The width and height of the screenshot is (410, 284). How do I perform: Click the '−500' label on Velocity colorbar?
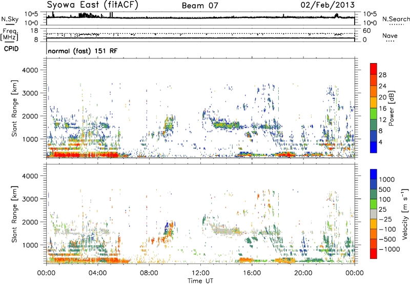387,239
